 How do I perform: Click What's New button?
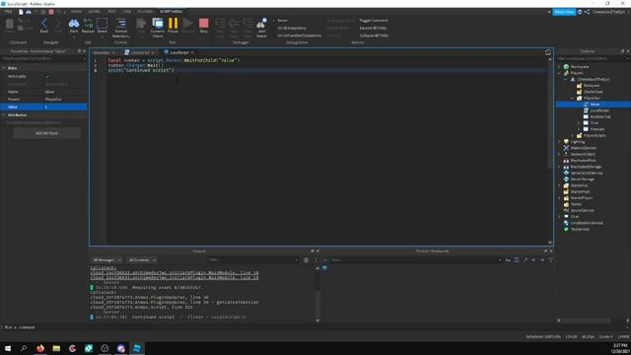click(564, 12)
